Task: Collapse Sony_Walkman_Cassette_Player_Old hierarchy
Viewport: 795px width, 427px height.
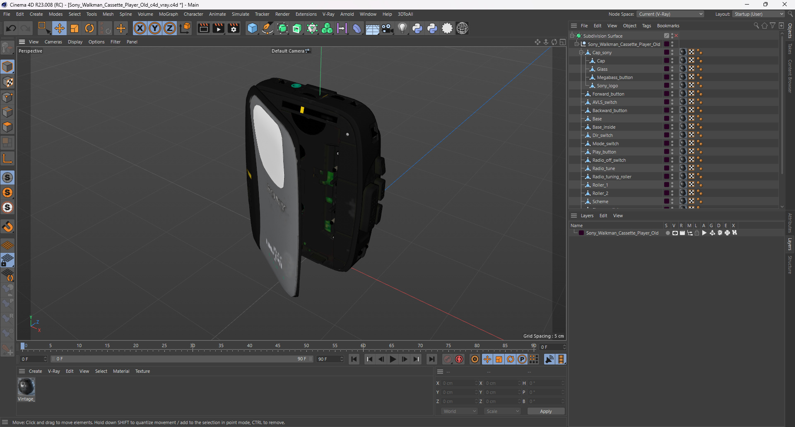Action: (577, 44)
